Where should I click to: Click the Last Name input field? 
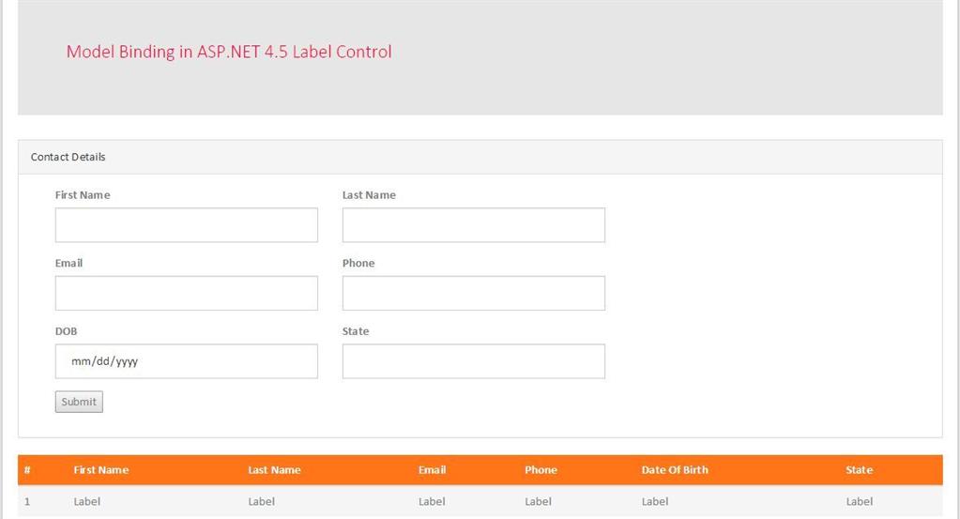(x=473, y=224)
